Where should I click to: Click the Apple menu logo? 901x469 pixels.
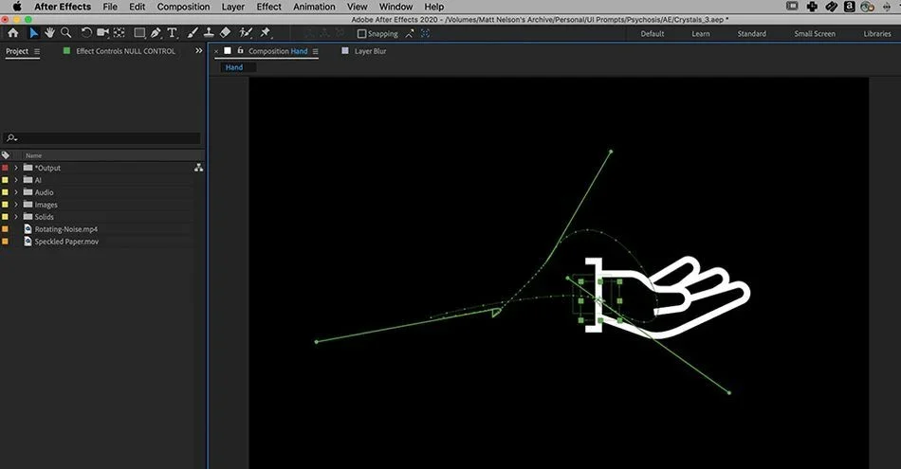(x=17, y=7)
